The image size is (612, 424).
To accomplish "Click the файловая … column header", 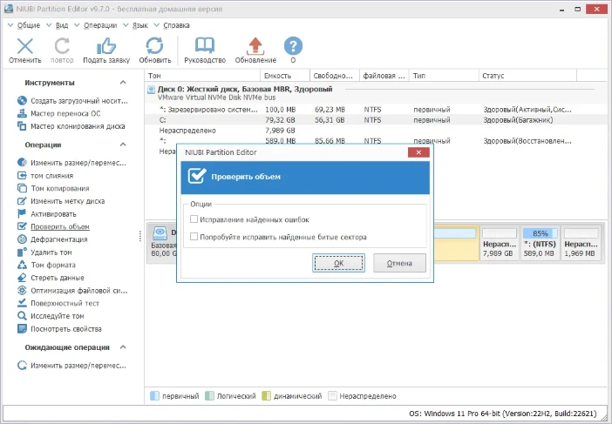I will 384,76.
